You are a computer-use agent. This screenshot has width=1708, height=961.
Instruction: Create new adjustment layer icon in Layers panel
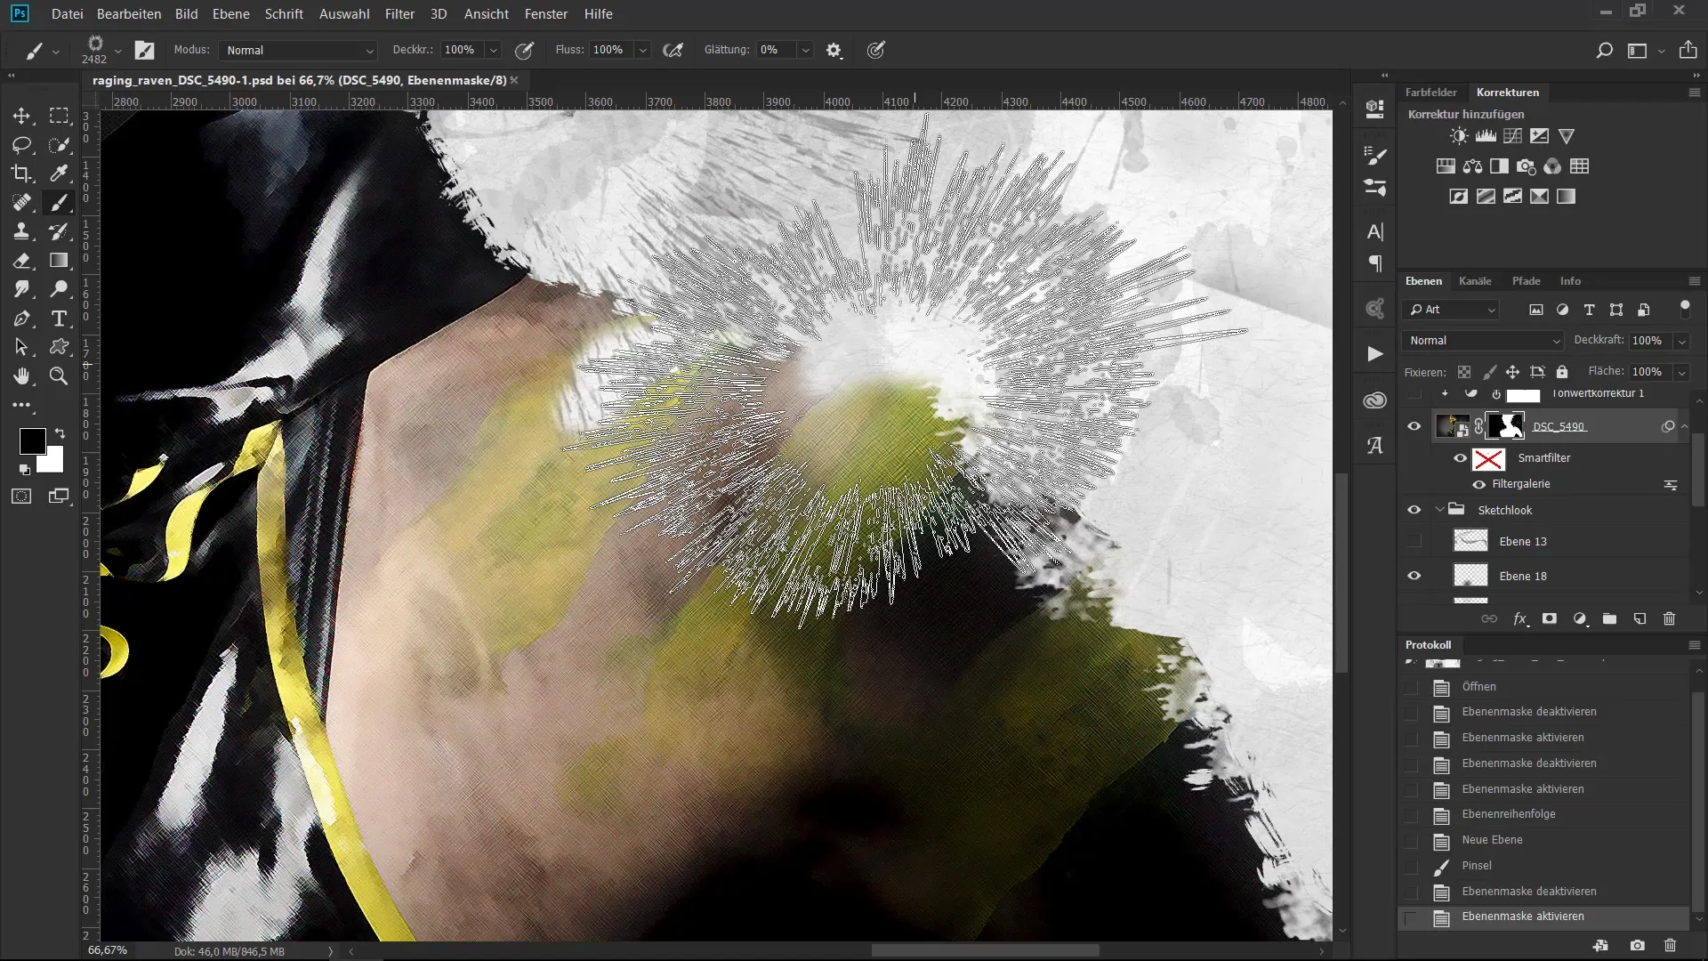coord(1580,619)
